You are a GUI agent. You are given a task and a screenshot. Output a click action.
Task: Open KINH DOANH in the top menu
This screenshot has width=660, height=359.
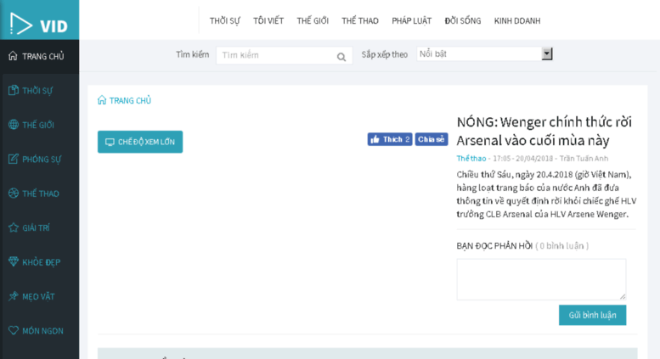(x=517, y=21)
